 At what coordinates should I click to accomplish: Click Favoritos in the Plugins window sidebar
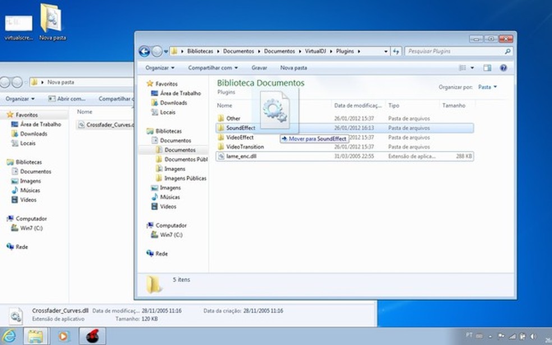tap(167, 83)
